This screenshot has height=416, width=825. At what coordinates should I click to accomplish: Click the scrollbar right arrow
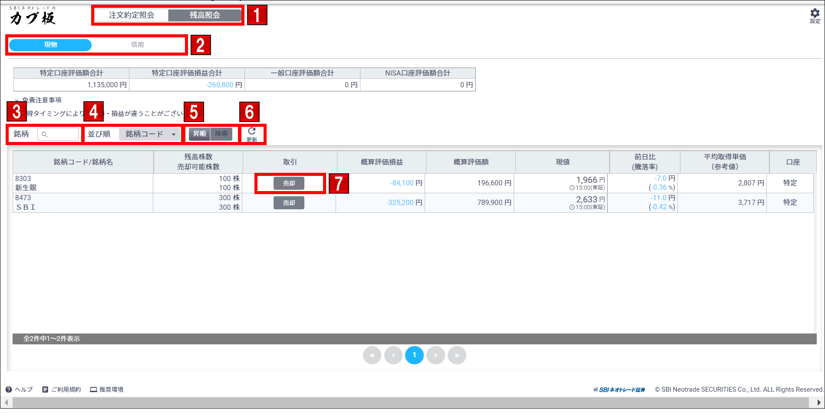tap(818, 403)
